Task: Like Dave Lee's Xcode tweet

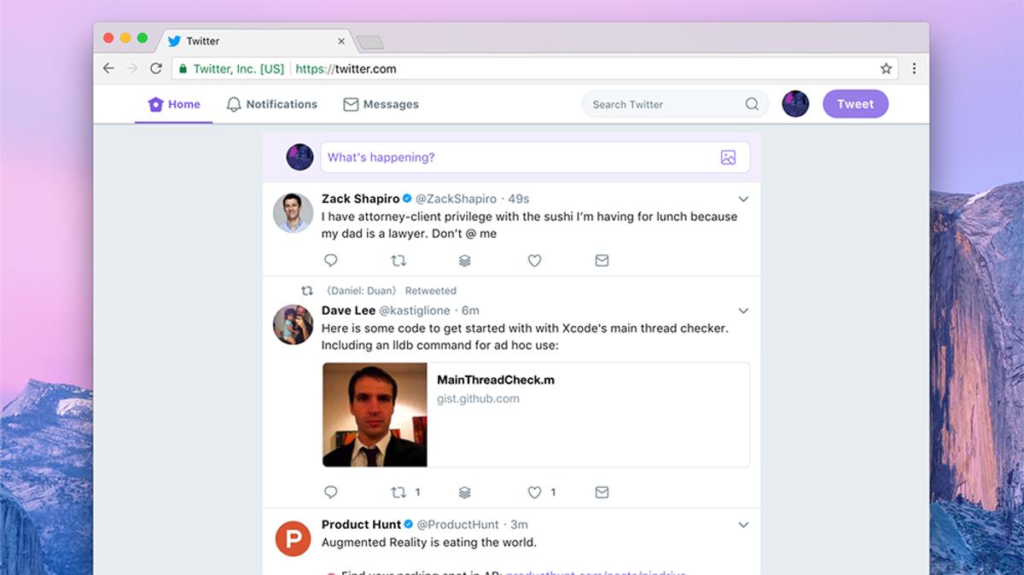Action: (x=534, y=492)
